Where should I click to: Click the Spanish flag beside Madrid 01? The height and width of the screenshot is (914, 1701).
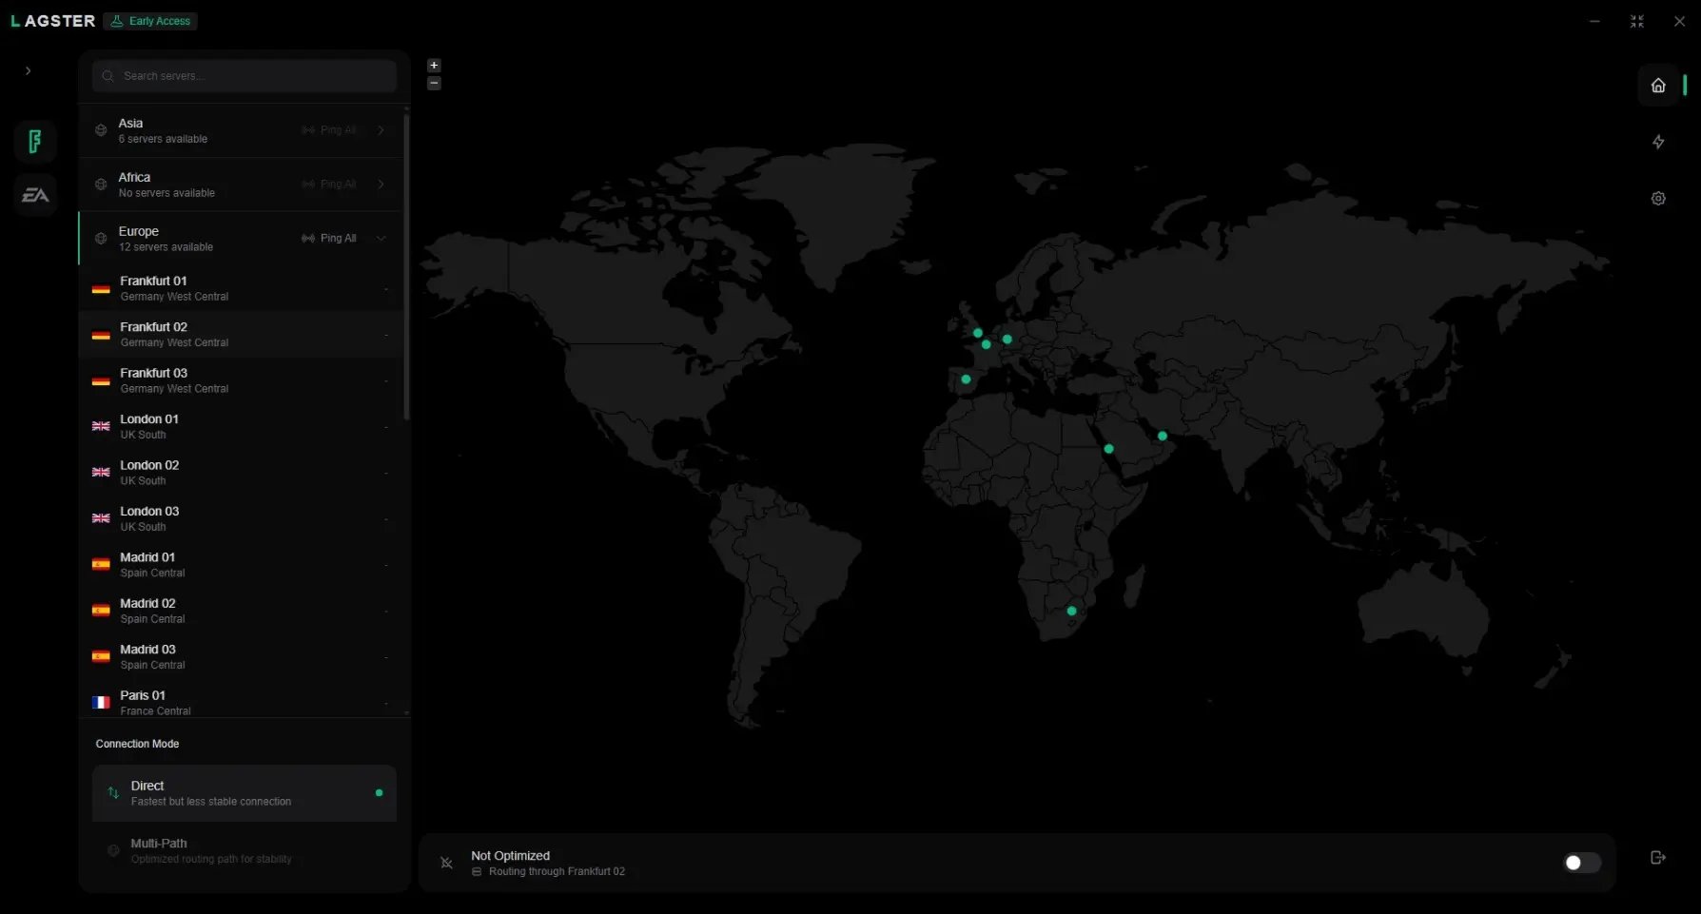pos(101,564)
